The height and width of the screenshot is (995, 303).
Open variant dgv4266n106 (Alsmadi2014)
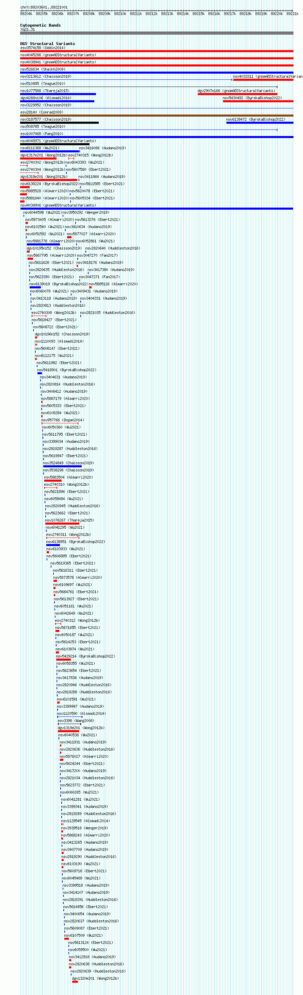[46, 98]
